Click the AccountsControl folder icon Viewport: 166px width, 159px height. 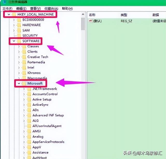point(29,94)
